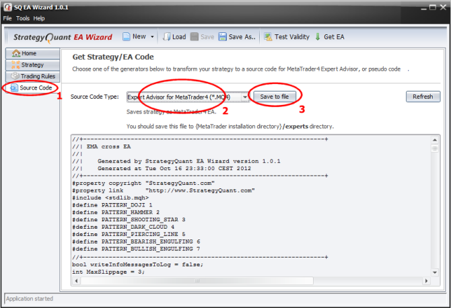Click the horizontal scrollbar left arrow
Image resolution: width=451 pixels, height=308 pixels.
pyautogui.click(x=76, y=280)
